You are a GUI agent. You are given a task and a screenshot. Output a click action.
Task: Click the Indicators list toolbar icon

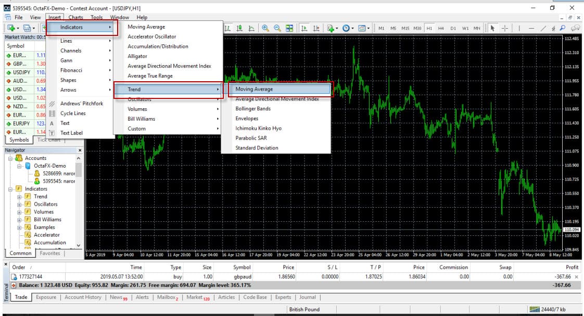pyautogui.click(x=332, y=28)
